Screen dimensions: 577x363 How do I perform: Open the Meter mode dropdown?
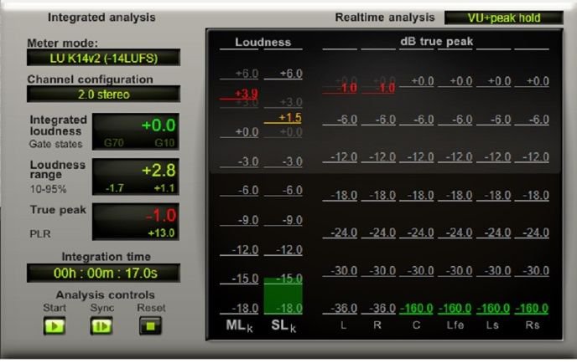tap(103, 58)
